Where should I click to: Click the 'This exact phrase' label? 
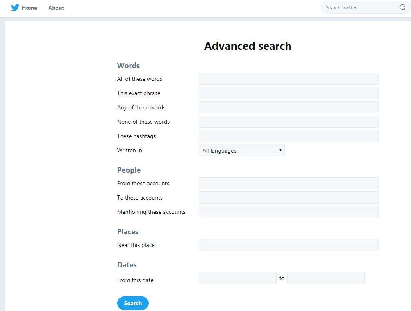click(138, 93)
